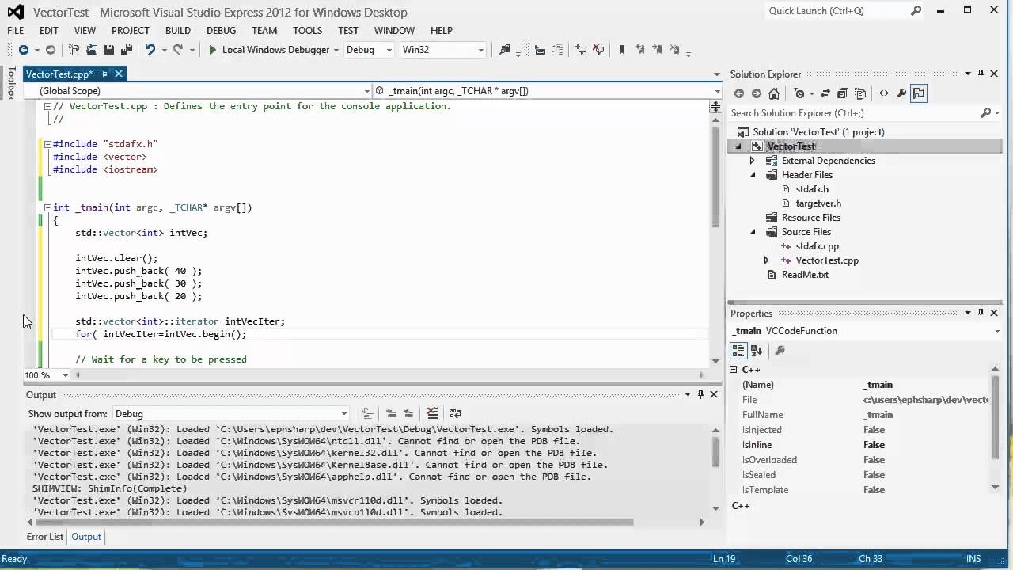Image resolution: width=1013 pixels, height=570 pixels.
Task: Switch to the Error List tab
Action: (x=45, y=537)
